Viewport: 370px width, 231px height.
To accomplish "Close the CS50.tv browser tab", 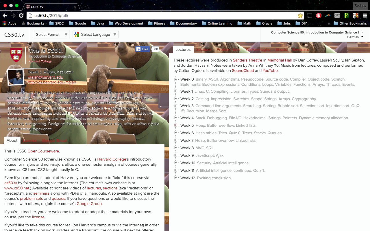I will click(x=75, y=7).
